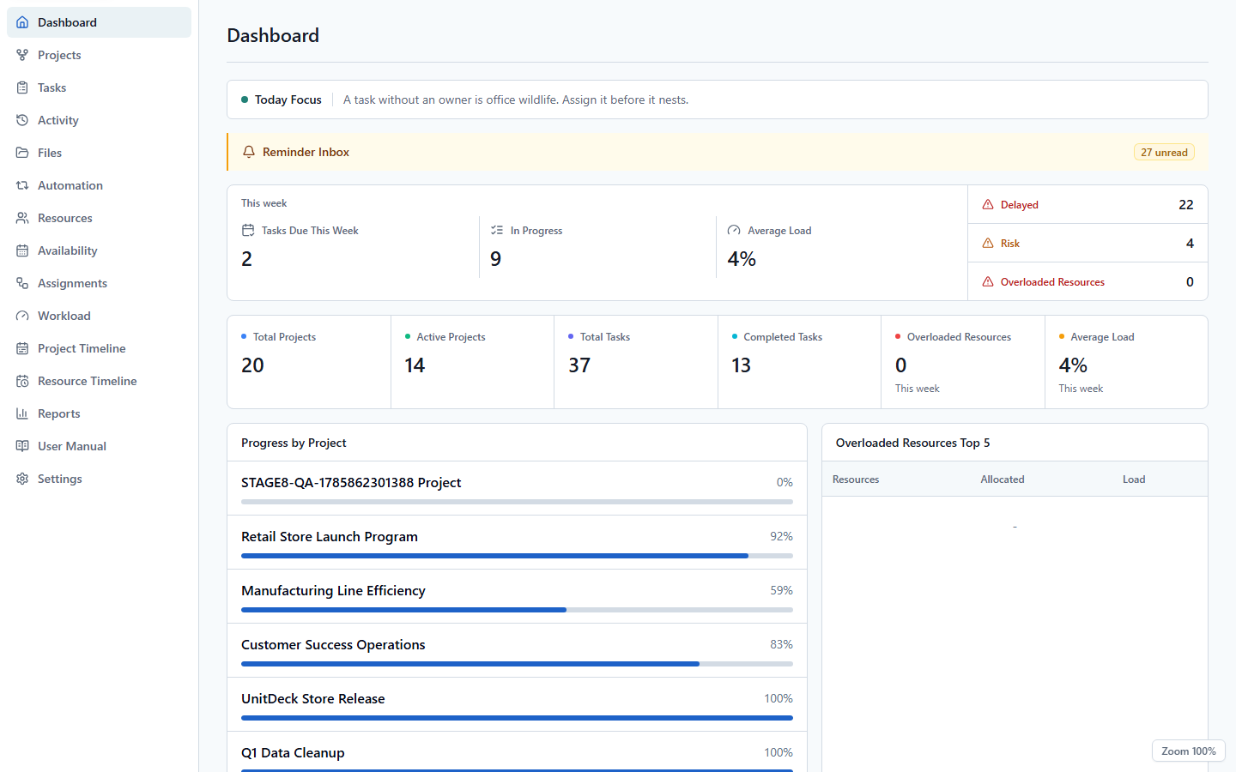Click the Average Load gauge icon

coord(734,230)
